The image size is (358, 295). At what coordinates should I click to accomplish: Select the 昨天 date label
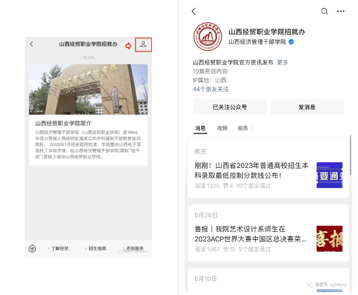[x=200, y=152]
